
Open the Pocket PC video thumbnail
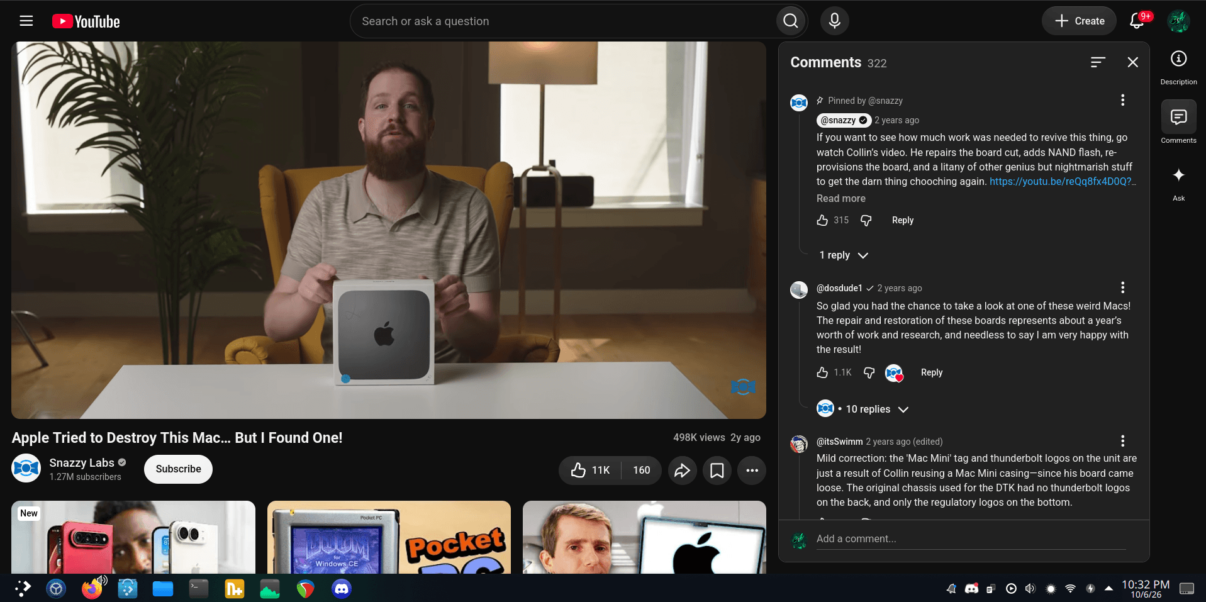[x=389, y=537]
